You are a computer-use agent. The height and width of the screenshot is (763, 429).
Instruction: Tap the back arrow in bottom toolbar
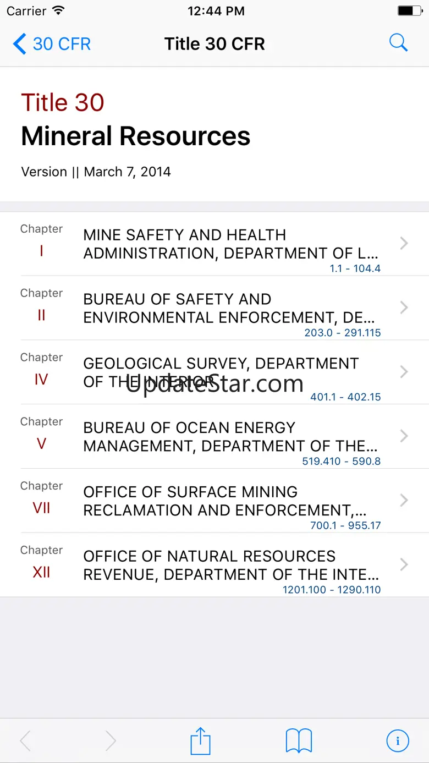pos(25,740)
